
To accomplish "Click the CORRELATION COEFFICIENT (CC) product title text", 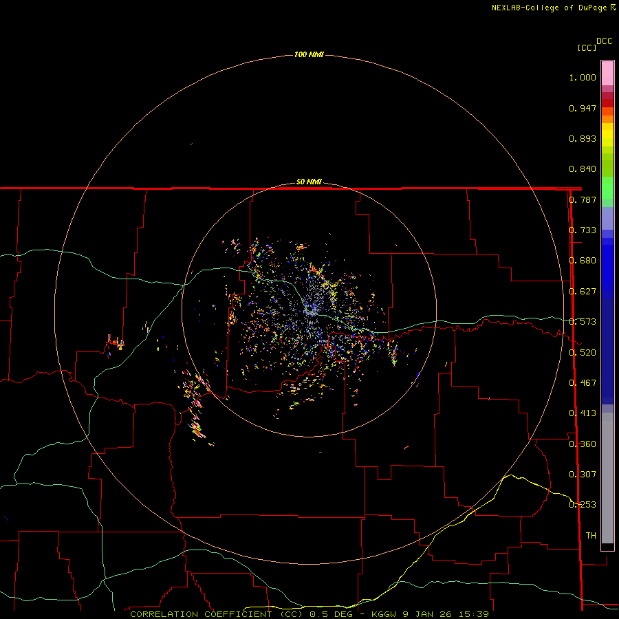I will click(x=217, y=614).
